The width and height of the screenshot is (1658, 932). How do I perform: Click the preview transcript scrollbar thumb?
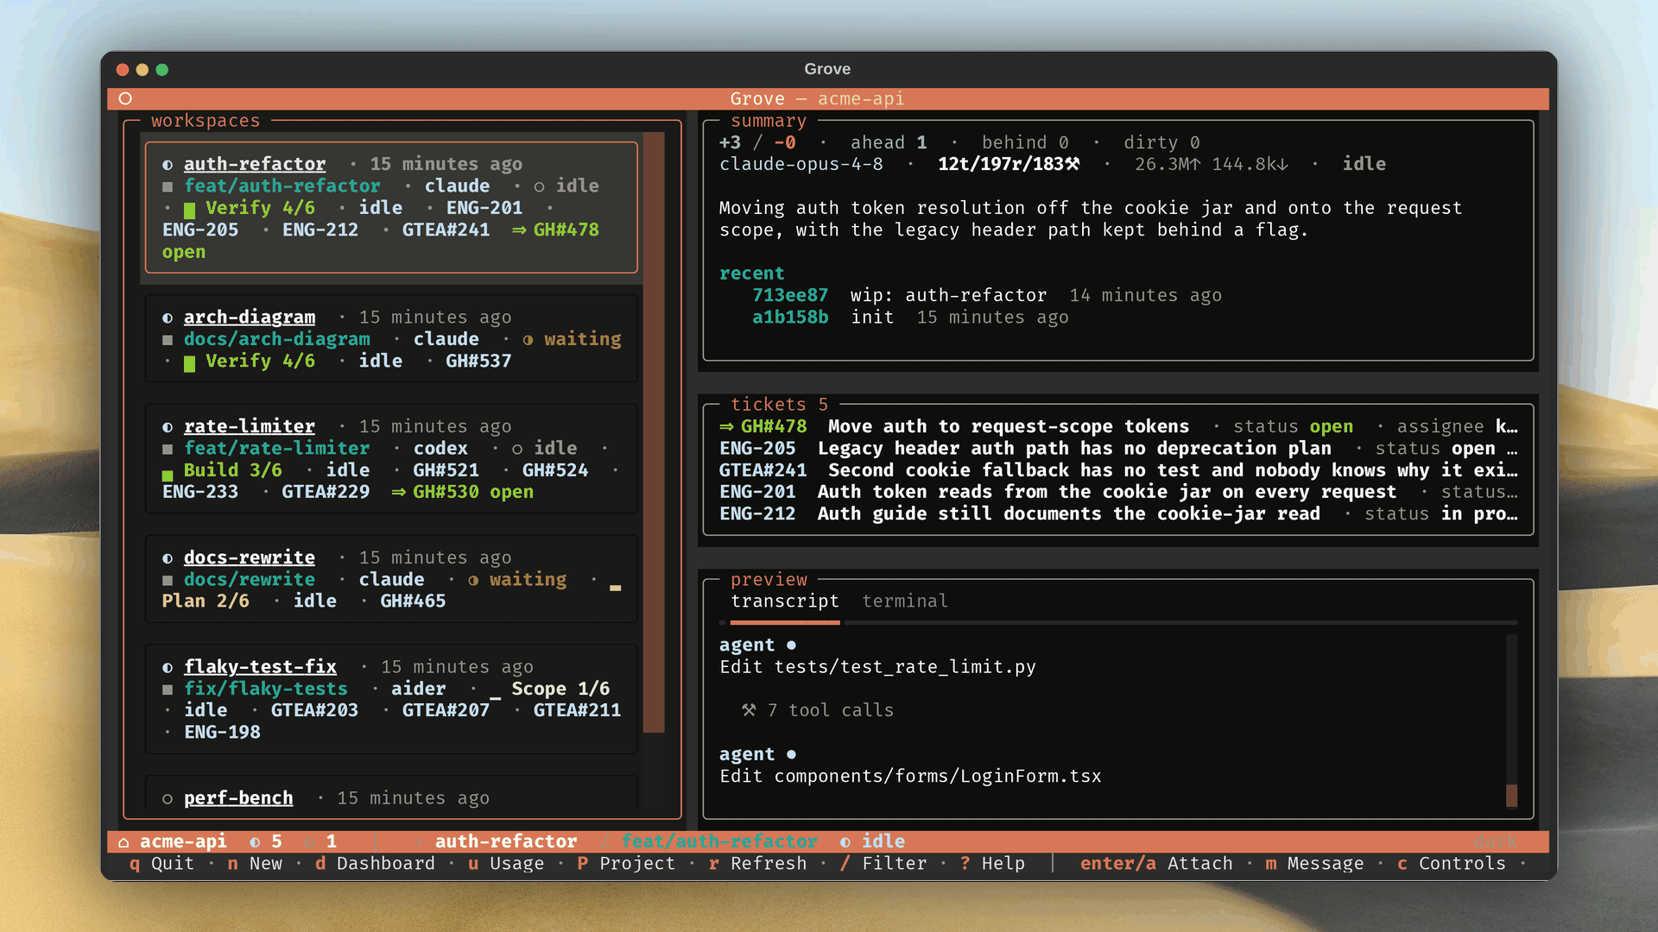[x=1511, y=796]
